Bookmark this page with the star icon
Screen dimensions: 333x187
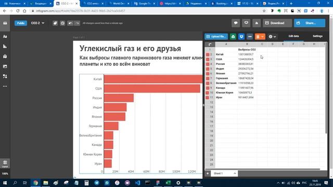coord(264,11)
